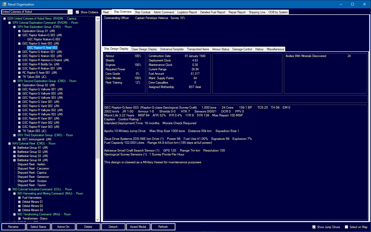Expand Terraformers - Draco node
371x232 pixels.
coord(19,218)
